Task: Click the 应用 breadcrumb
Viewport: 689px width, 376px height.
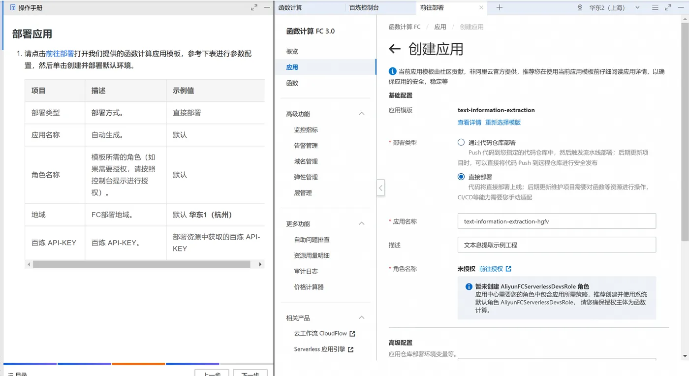Action: (440, 27)
